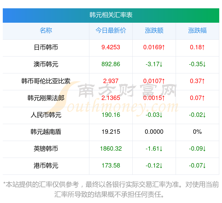This screenshot has width=222, height=203.
Task: Click the 韩元刚果法郎 percent change 0.07↑
Action: 197,98
